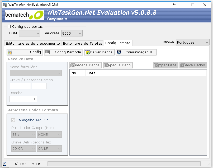The image size is (213, 168).
Task: Open the NONE delimiter dropdown
Action: click(x=49, y=134)
